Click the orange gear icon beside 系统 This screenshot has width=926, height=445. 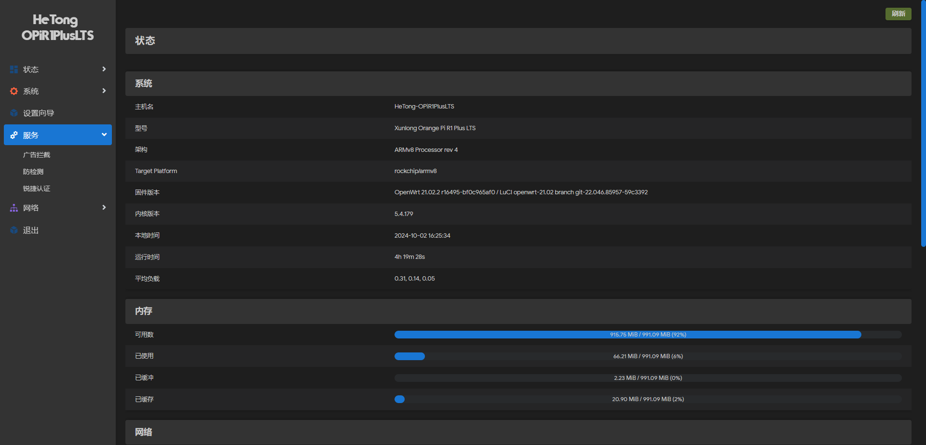tap(14, 91)
